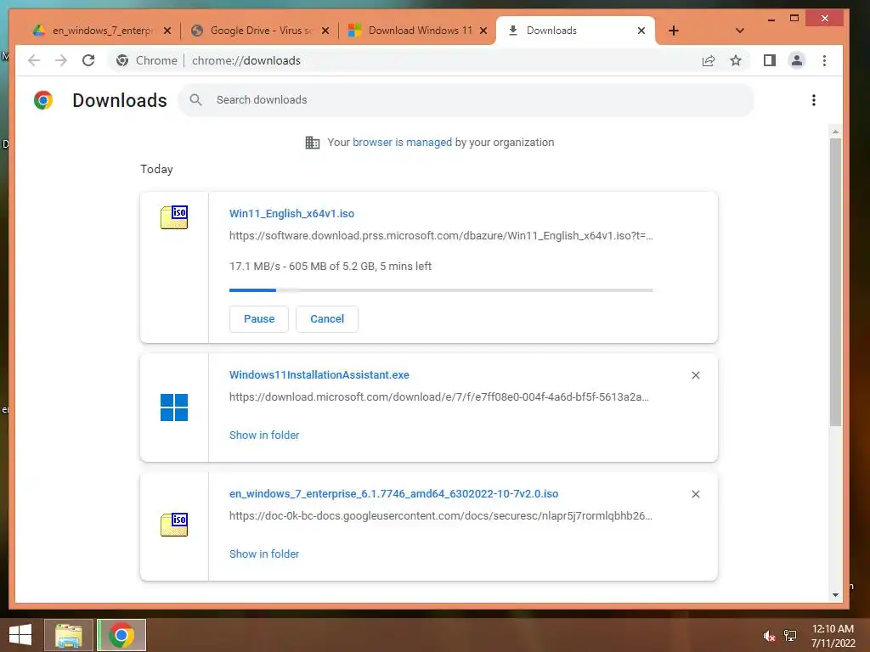Click the Chrome logo beside Downloads heading
Image resolution: width=870 pixels, height=652 pixels.
[x=43, y=100]
